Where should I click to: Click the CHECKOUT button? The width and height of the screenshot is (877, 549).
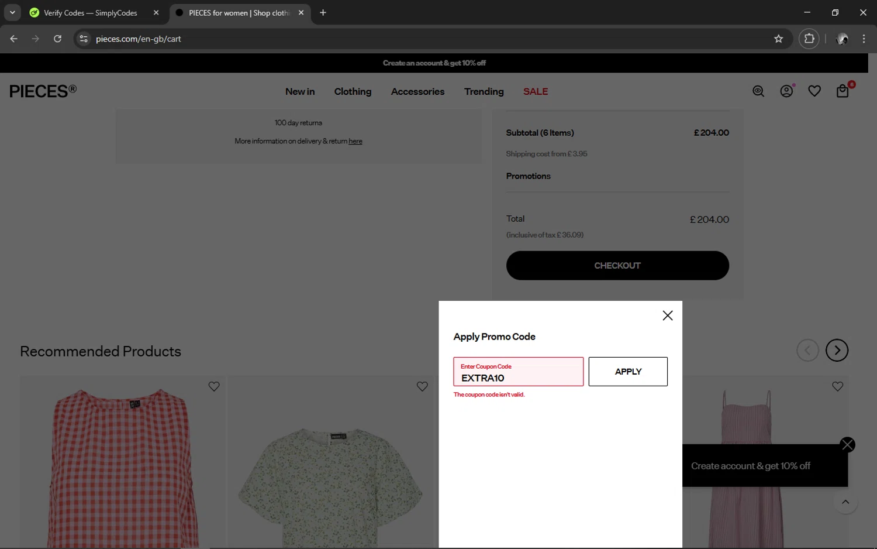[x=617, y=266]
